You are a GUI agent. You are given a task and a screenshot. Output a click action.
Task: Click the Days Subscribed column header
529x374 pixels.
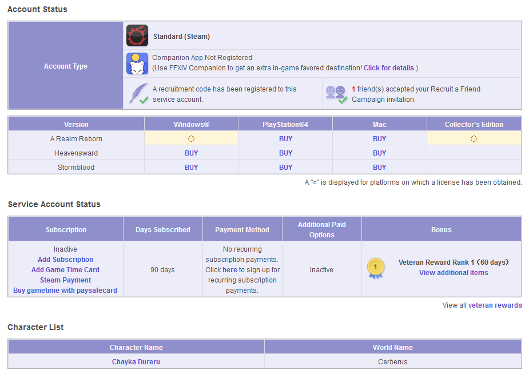coord(163,230)
